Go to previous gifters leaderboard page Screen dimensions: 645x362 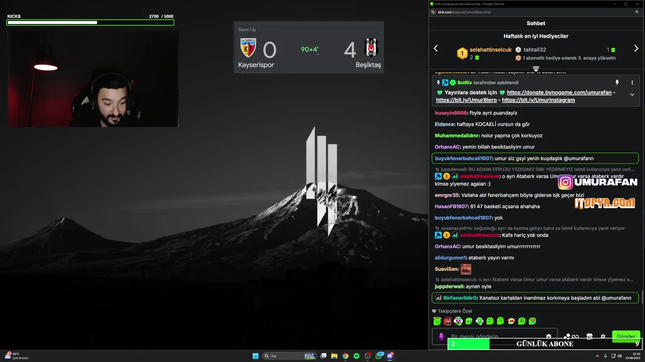436,49
